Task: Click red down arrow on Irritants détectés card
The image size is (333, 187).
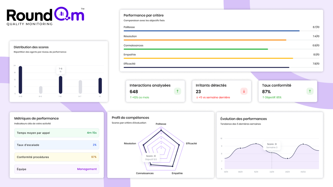Action: pos(244,91)
